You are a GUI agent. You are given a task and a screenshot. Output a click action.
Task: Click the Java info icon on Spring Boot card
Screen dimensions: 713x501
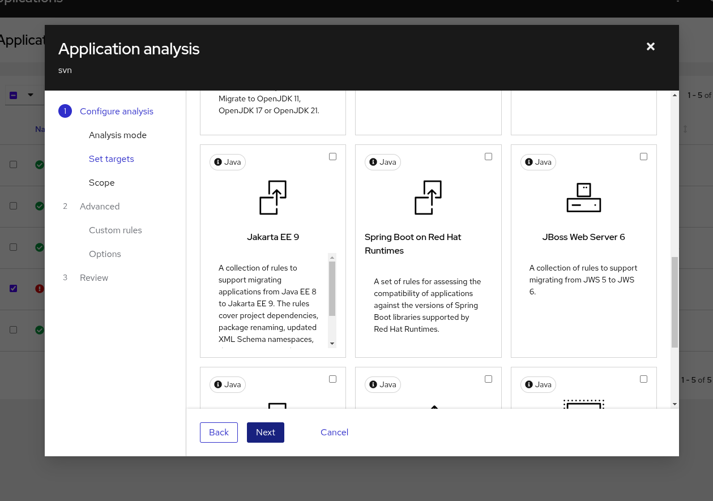373,162
